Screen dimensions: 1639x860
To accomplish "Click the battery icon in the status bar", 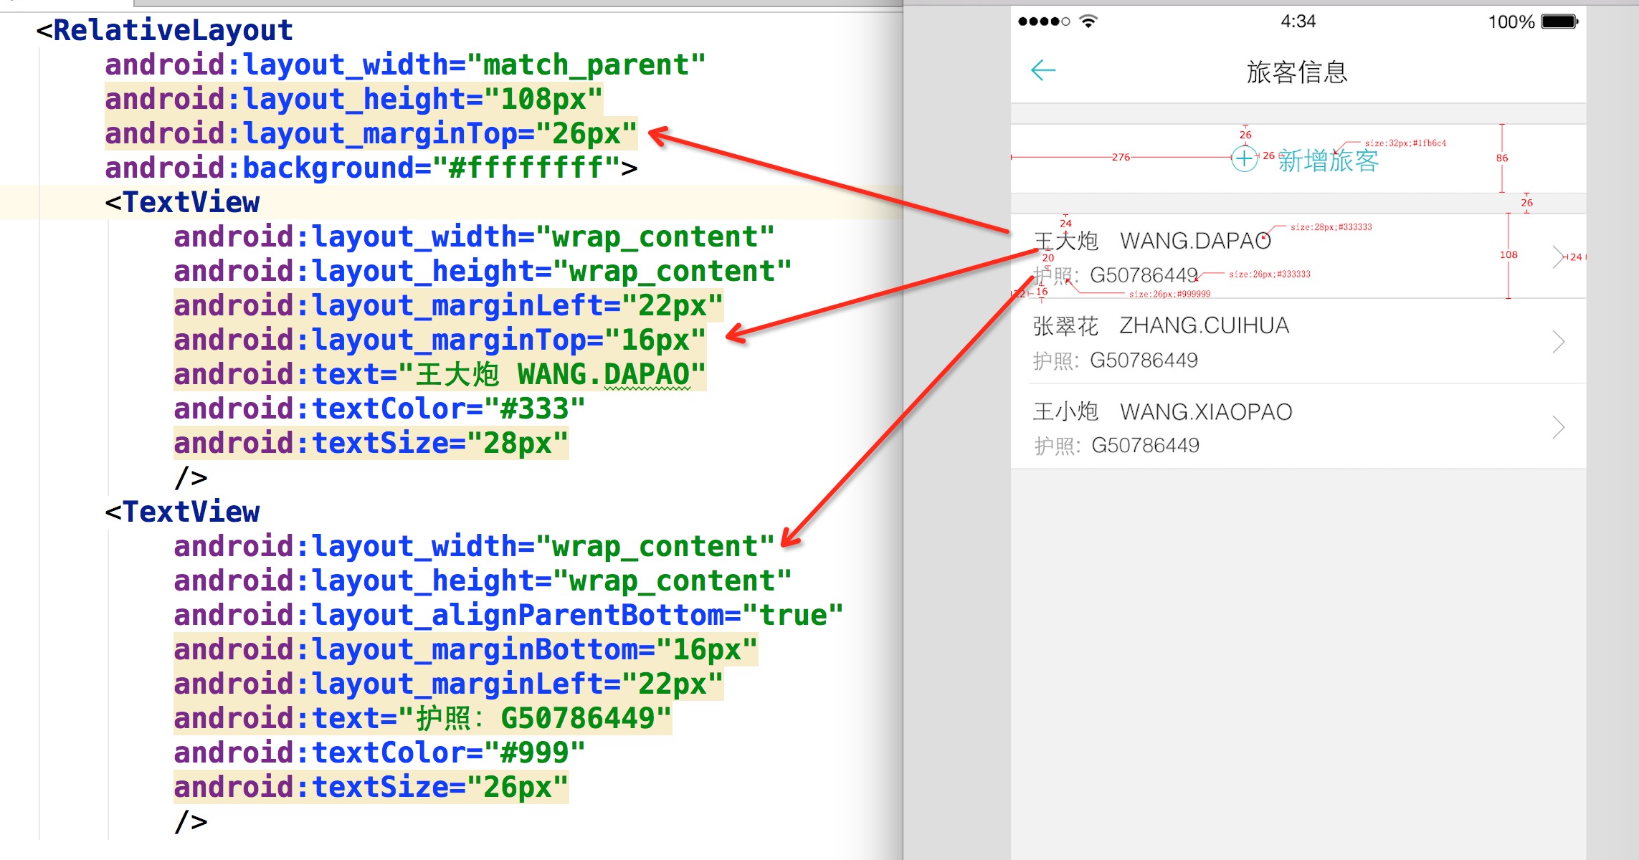I will point(1560,21).
